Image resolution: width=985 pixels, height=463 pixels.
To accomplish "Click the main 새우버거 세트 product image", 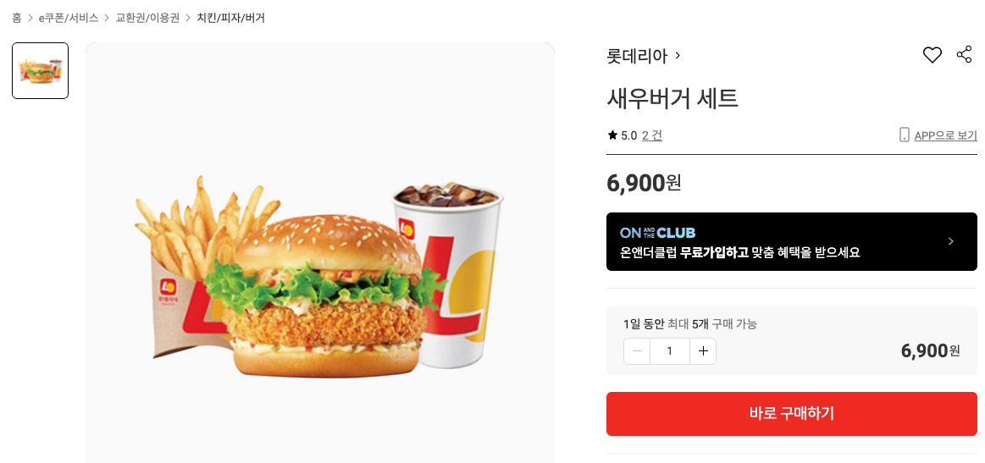I will coord(320,252).
